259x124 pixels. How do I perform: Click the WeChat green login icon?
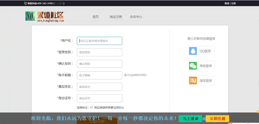point(193,66)
